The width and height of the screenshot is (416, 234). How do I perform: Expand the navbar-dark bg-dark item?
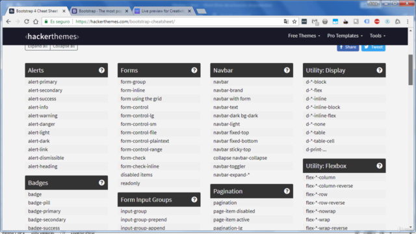252,116
